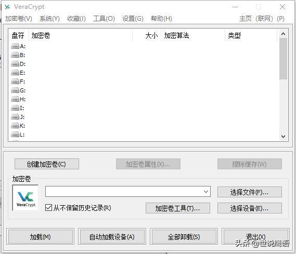Screen dimensions: 296x254
Task: Click the 退出(X) button
Action: tap(255, 236)
